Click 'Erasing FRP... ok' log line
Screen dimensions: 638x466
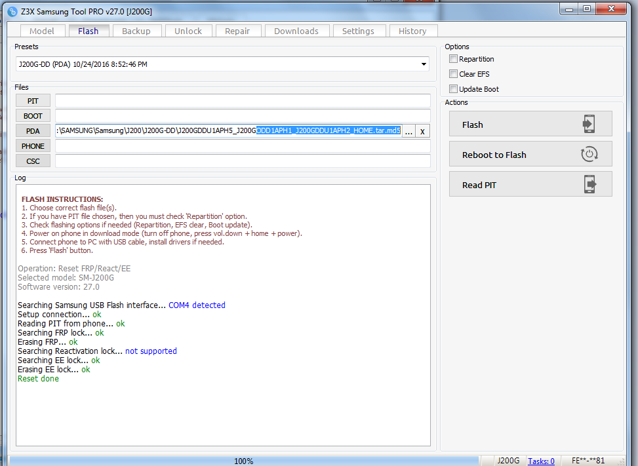click(48, 342)
